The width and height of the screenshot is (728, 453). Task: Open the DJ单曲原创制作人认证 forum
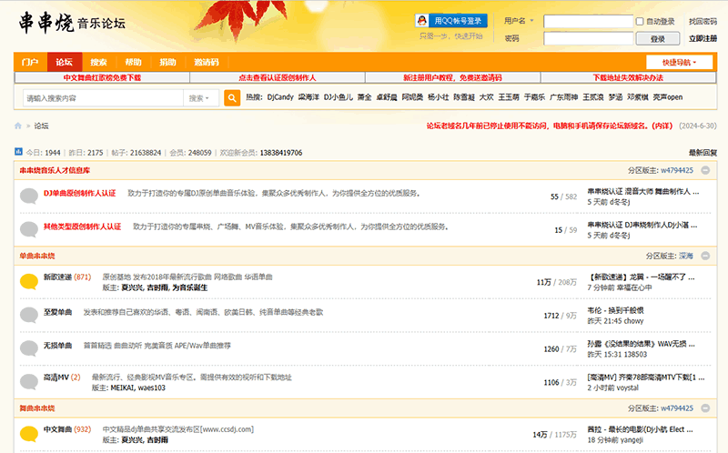[80, 193]
